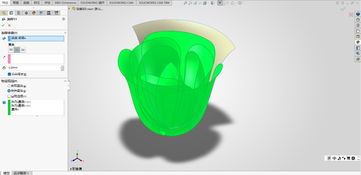Screen dimensions: 361x175
Task: Open the ConfigurationManager tab icon
Action: click(18, 13)
